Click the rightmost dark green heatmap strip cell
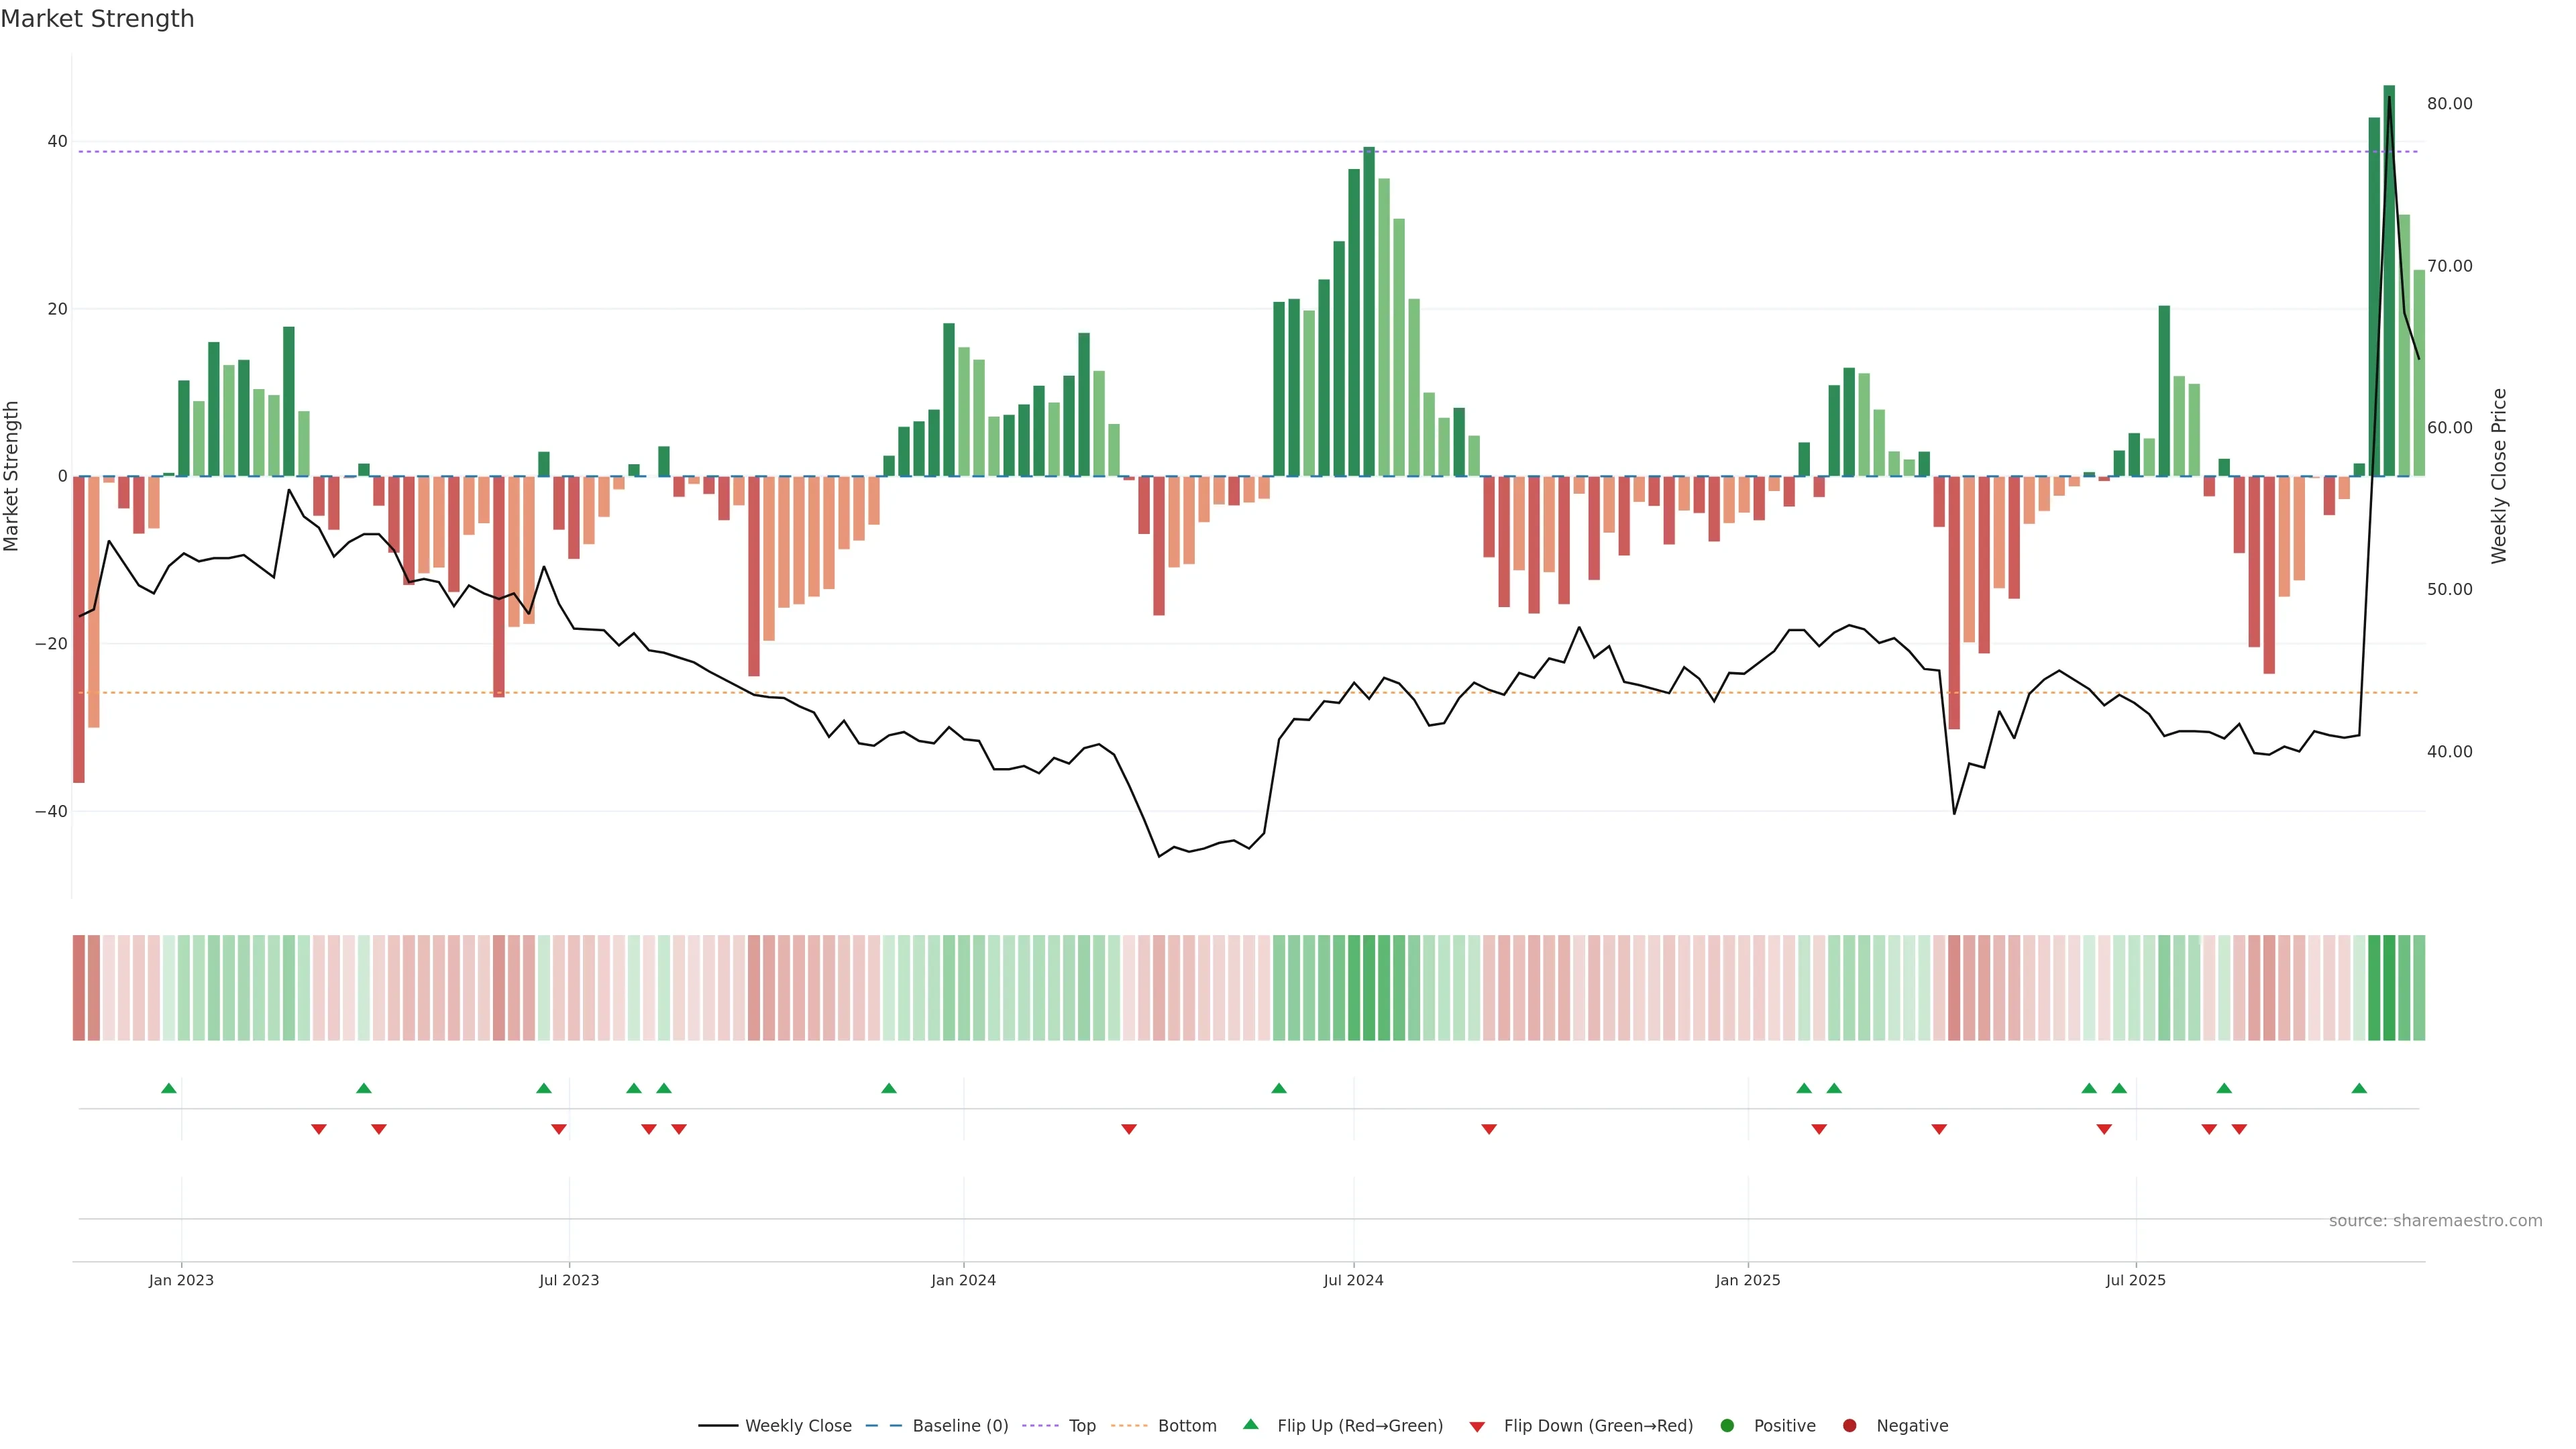The height and width of the screenshot is (1449, 2576). click(2389, 988)
